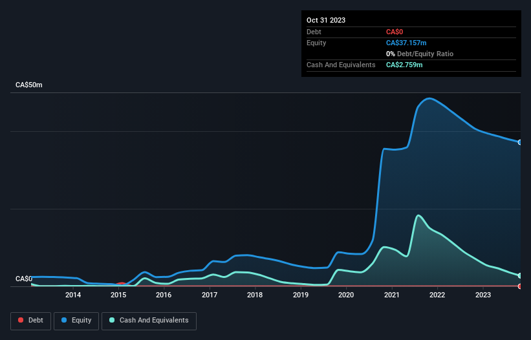Click the 2017 x-axis label

[210, 295]
